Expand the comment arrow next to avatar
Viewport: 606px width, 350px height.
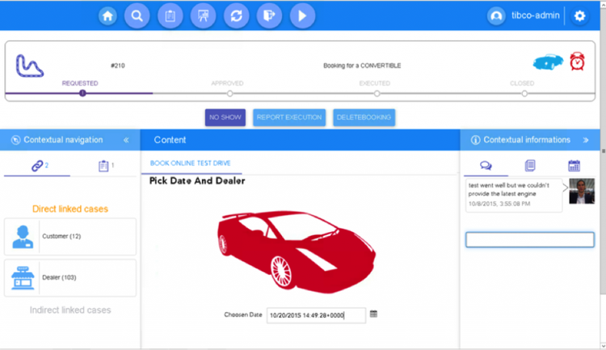coord(565,188)
